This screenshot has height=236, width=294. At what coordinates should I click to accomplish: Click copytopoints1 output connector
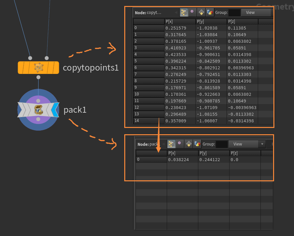pos(39,77)
